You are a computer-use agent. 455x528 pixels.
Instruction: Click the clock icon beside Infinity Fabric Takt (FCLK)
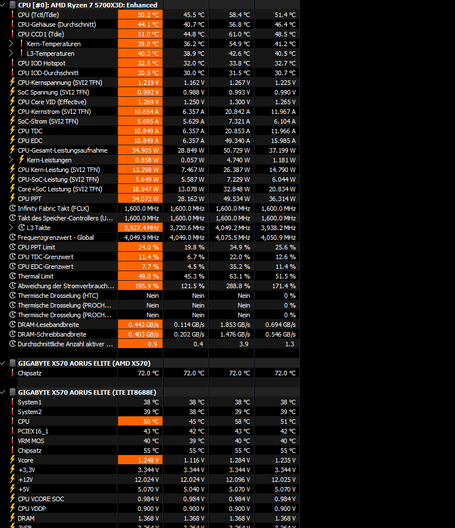pos(13,208)
